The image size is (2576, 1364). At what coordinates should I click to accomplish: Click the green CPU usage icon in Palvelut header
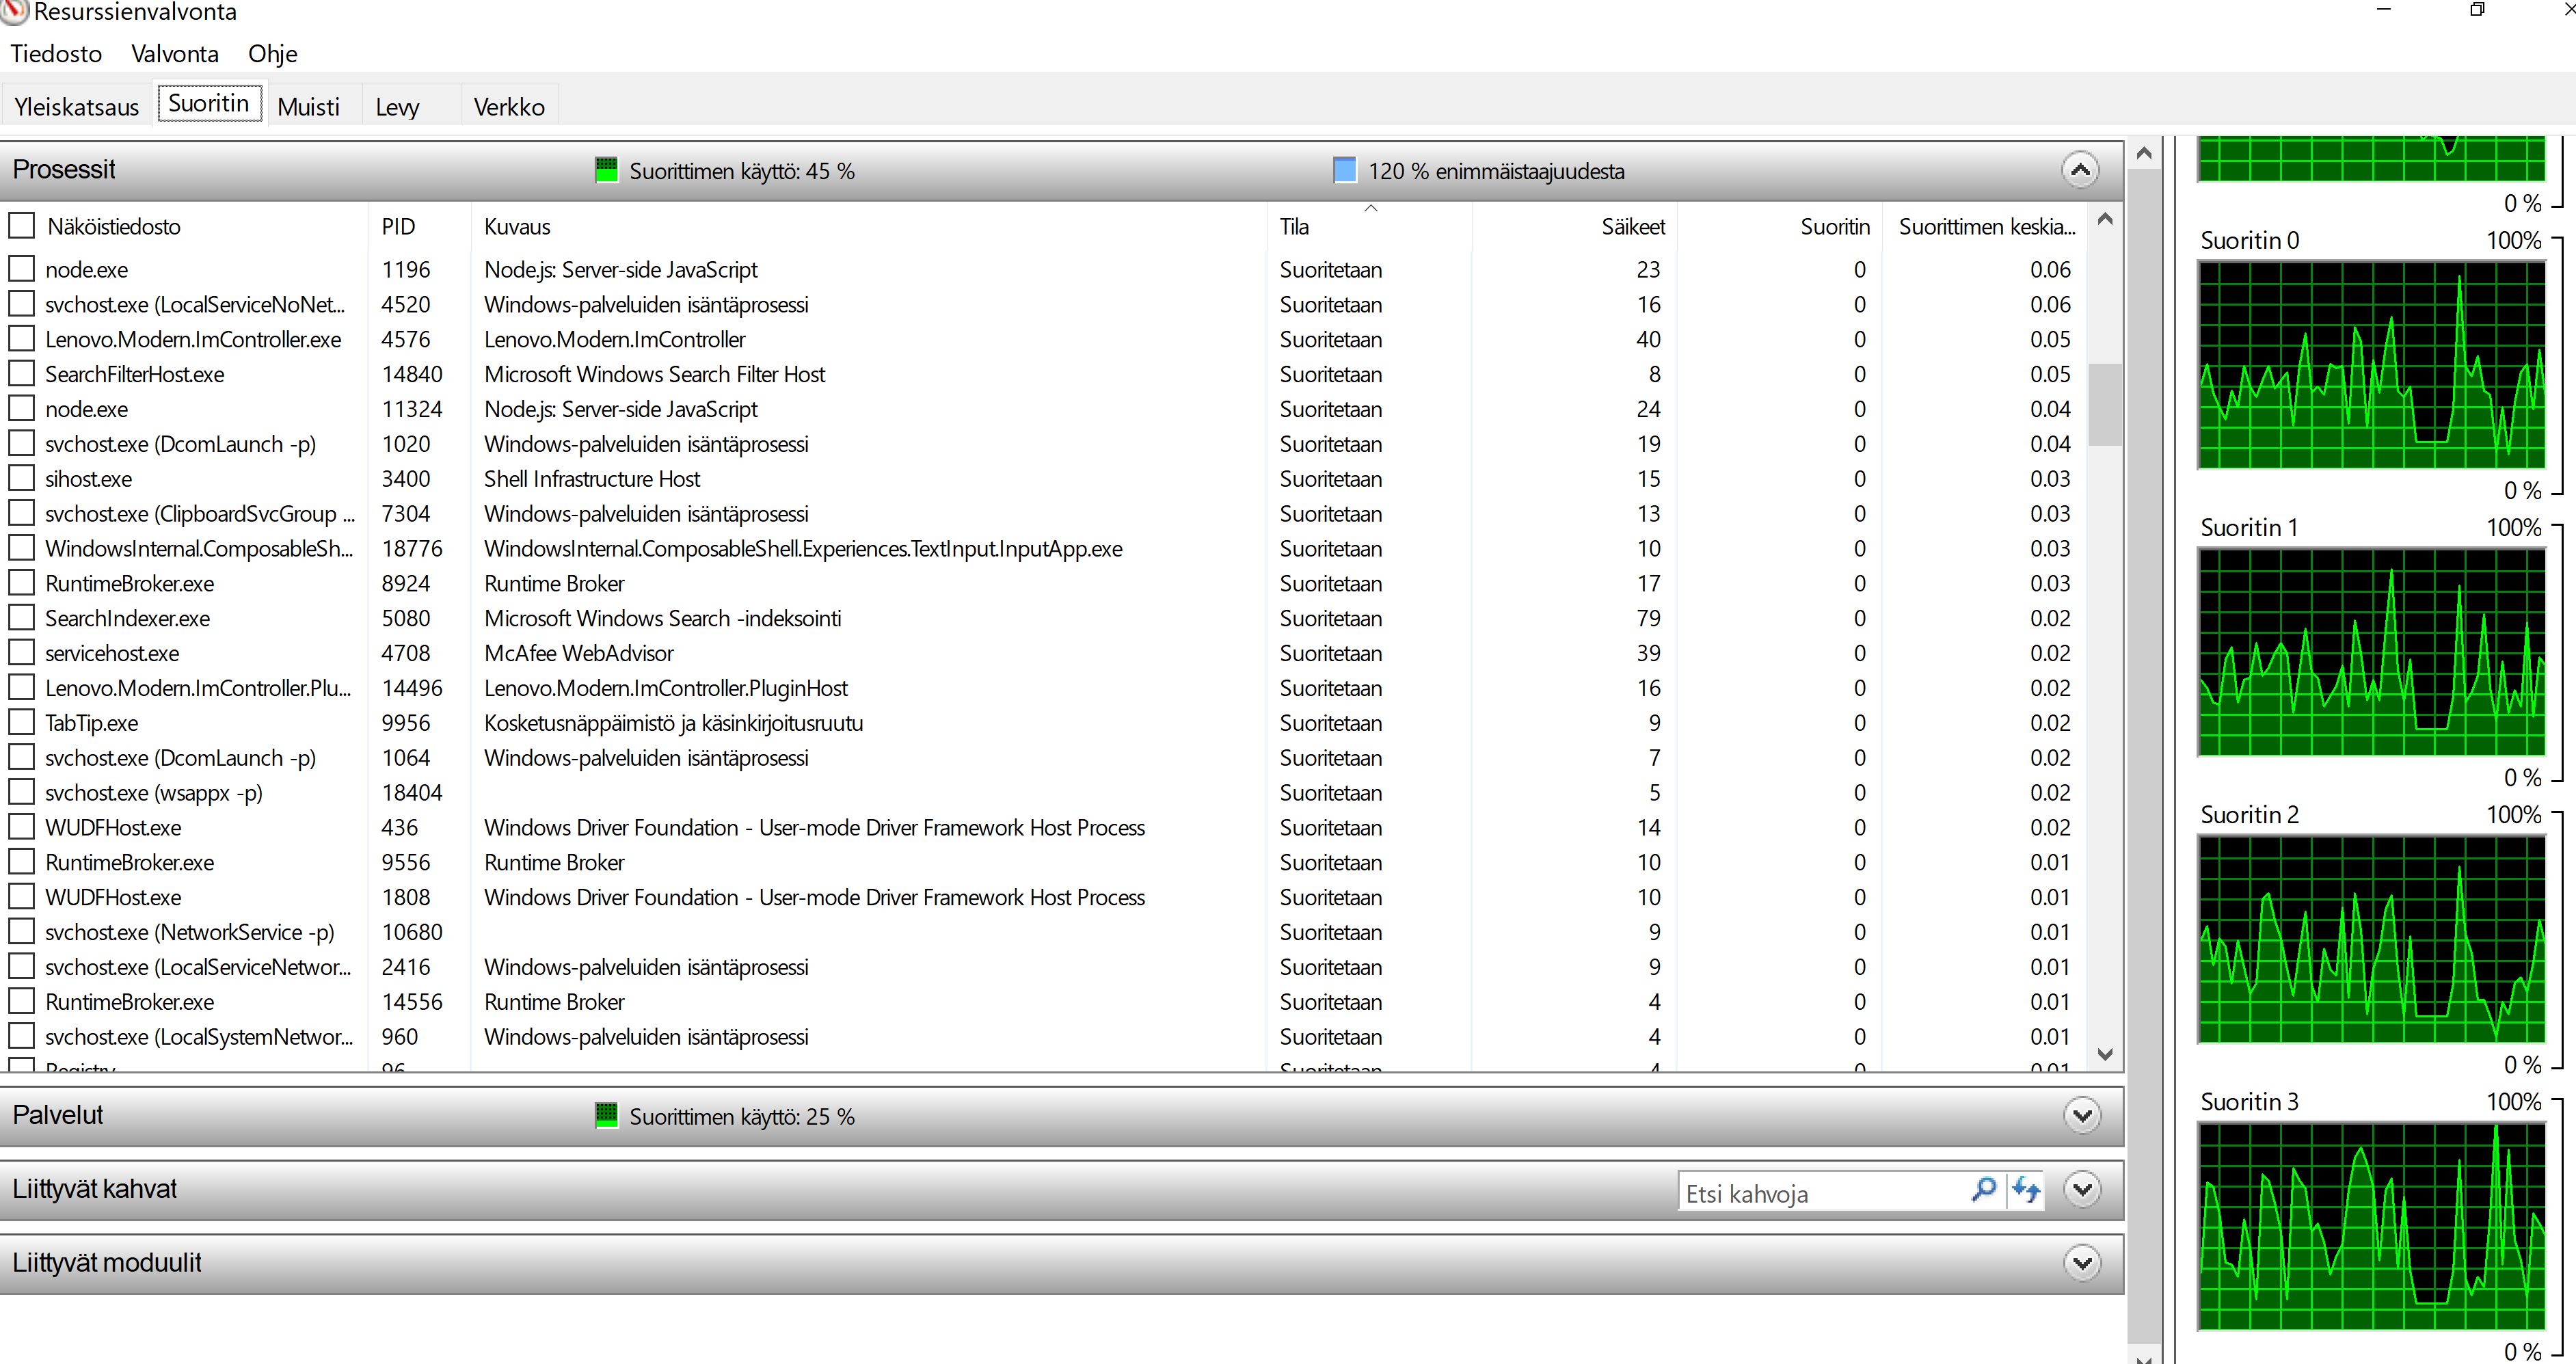(x=606, y=1115)
